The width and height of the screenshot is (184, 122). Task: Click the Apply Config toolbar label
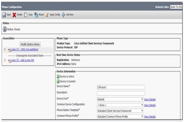pyautogui.click(x=55, y=15)
